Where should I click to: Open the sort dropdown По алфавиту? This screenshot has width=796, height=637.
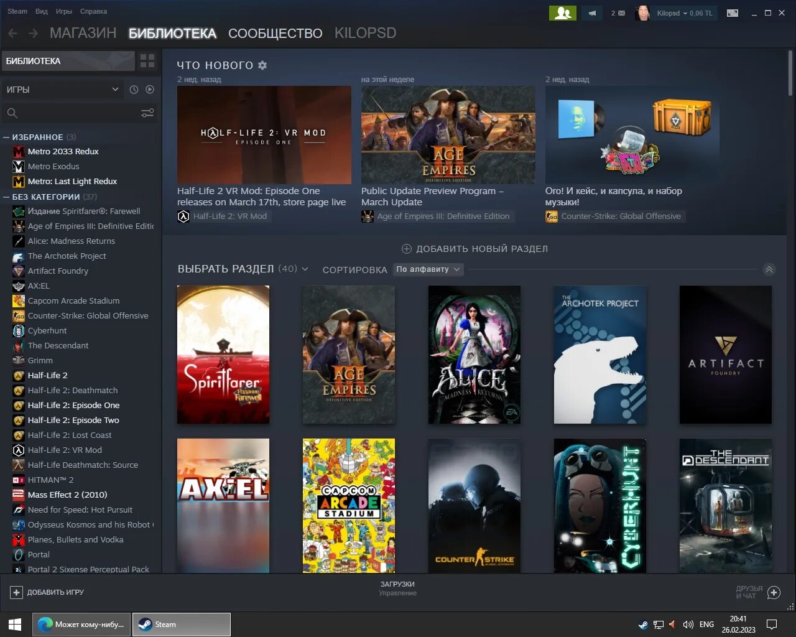(x=428, y=269)
